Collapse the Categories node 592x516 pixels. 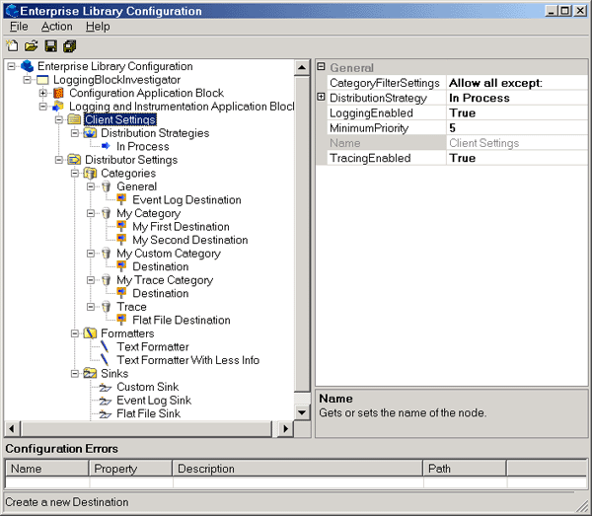click(75, 174)
